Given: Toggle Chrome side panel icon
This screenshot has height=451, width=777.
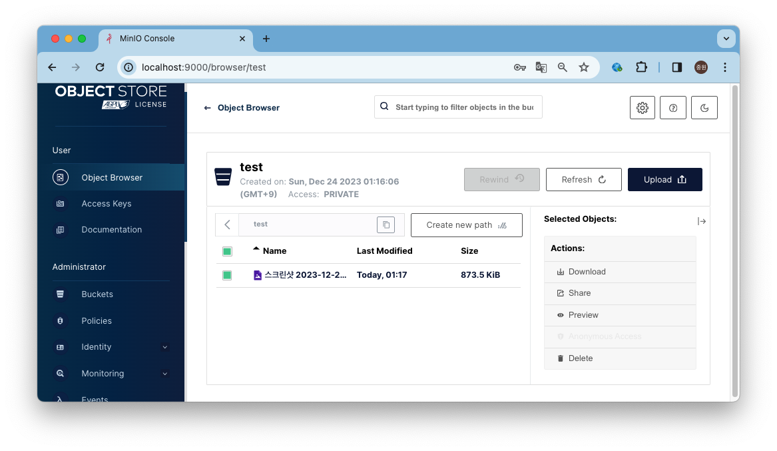Looking at the screenshot, I should click(677, 67).
